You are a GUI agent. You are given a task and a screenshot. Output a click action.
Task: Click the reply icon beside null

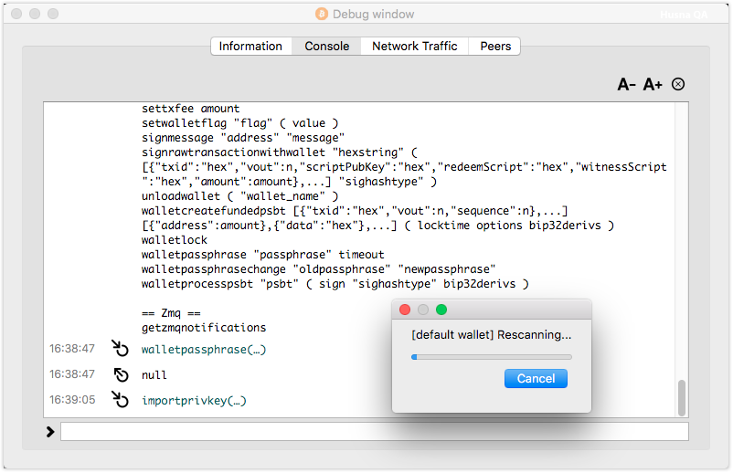click(121, 374)
